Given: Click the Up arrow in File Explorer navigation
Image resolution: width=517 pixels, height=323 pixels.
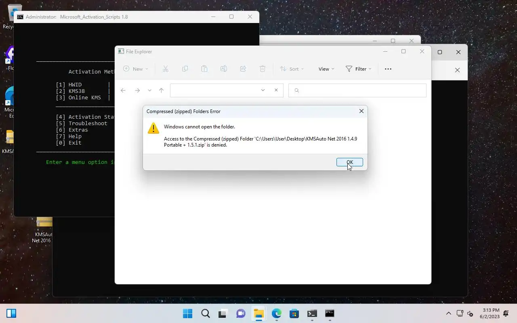Looking at the screenshot, I should coord(161,90).
